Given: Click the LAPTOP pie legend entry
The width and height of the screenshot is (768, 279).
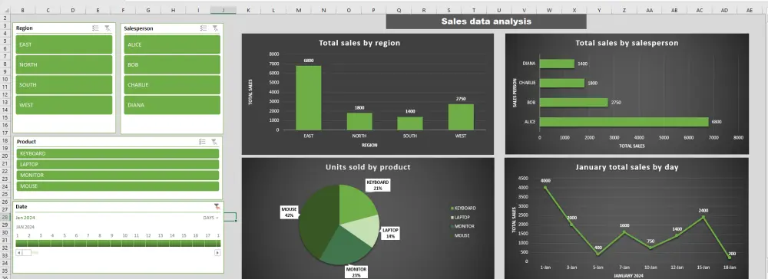Looking at the screenshot, I should (460, 217).
